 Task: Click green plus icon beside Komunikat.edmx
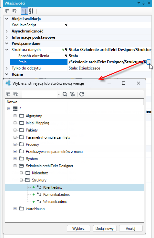pos(34,194)
